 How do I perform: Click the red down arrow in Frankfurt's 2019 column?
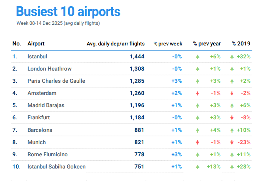(x=232, y=118)
